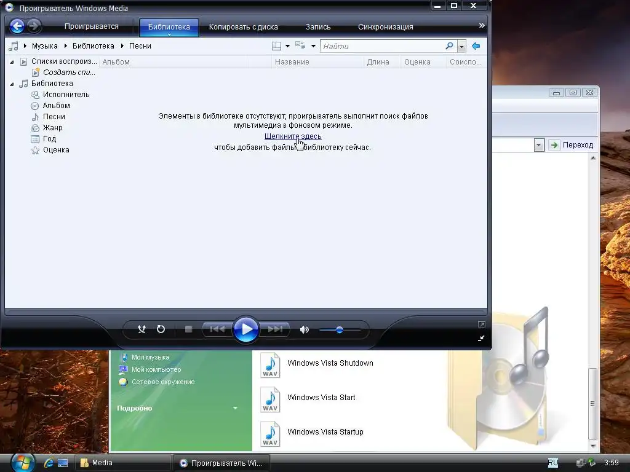Sort by the Длина column header
Screen dimensions: 630x472
(x=381, y=62)
